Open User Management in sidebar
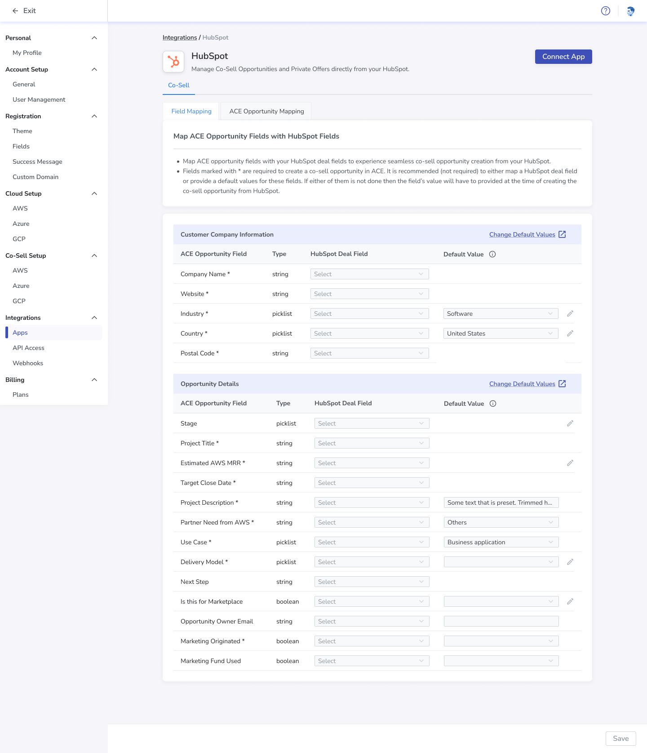The height and width of the screenshot is (753, 647). [39, 99]
